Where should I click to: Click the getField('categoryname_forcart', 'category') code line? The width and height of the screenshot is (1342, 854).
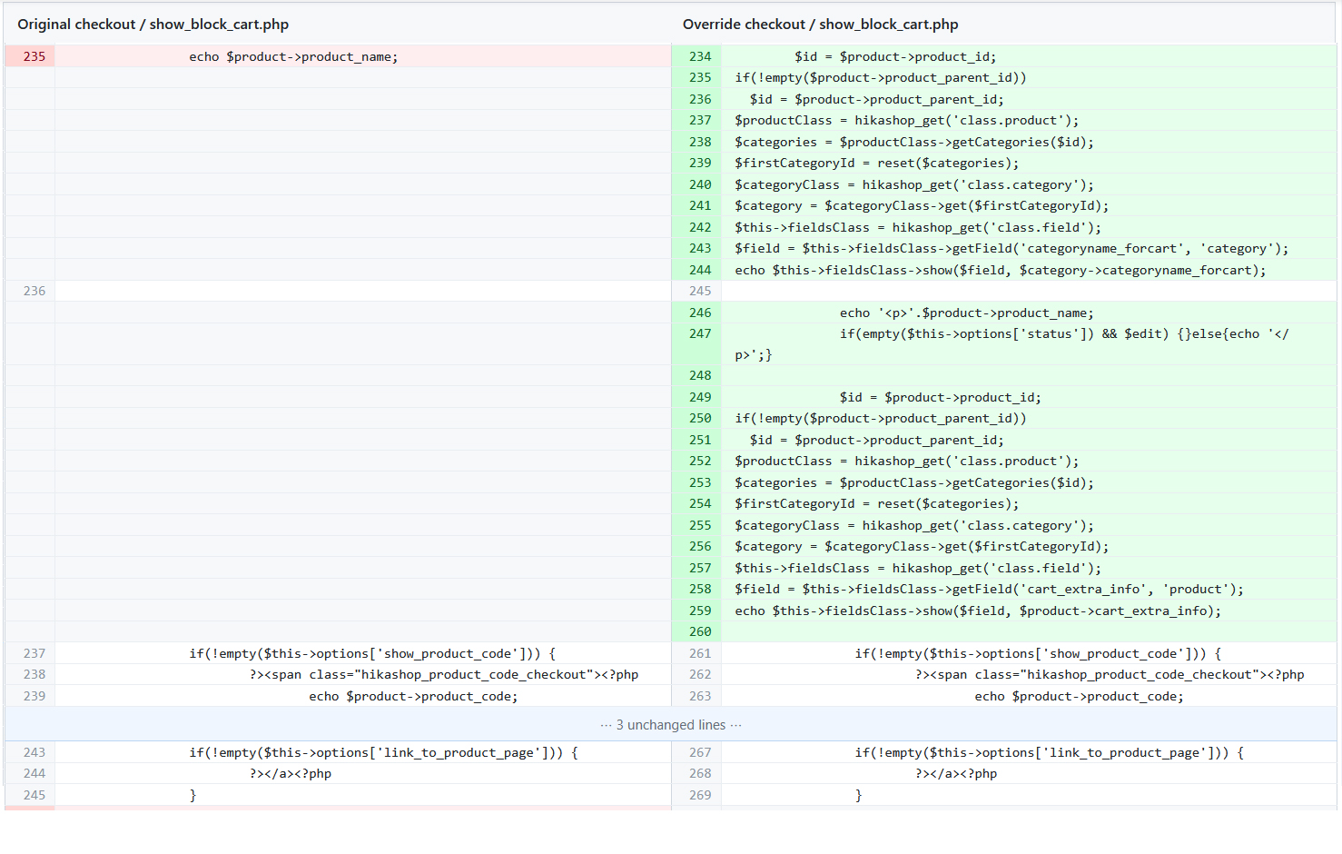point(1011,248)
